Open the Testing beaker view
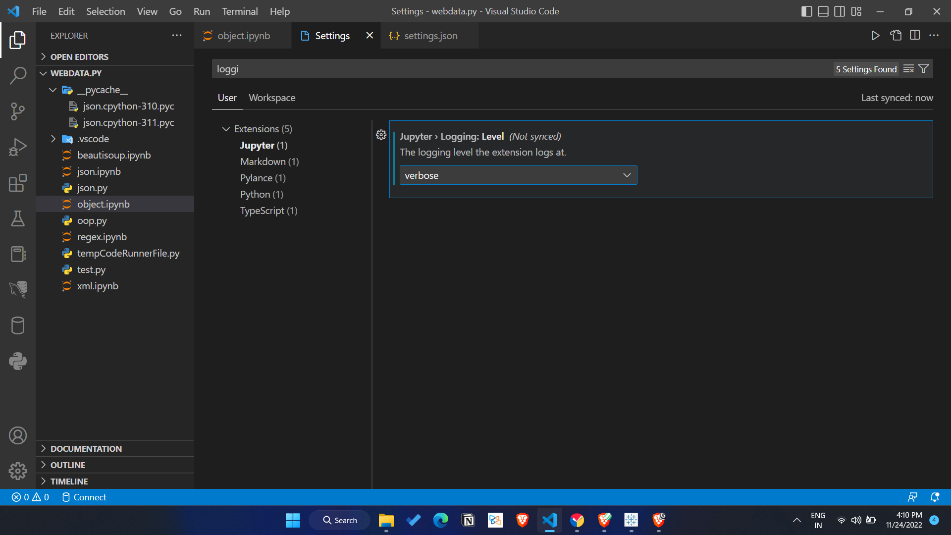Image resolution: width=951 pixels, height=535 pixels. click(x=18, y=219)
